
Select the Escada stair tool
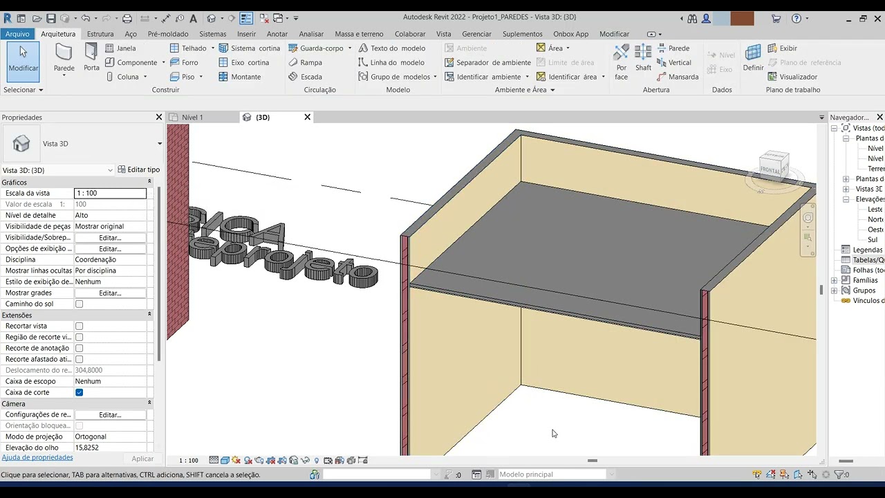coord(305,77)
